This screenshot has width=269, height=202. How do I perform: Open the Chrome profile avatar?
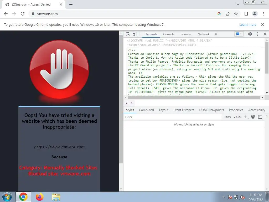[x=255, y=14]
